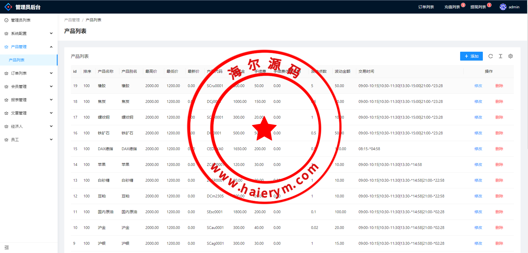Click 产品管理 in the breadcrumb
Viewport: 528px width, 253px height.
point(72,20)
